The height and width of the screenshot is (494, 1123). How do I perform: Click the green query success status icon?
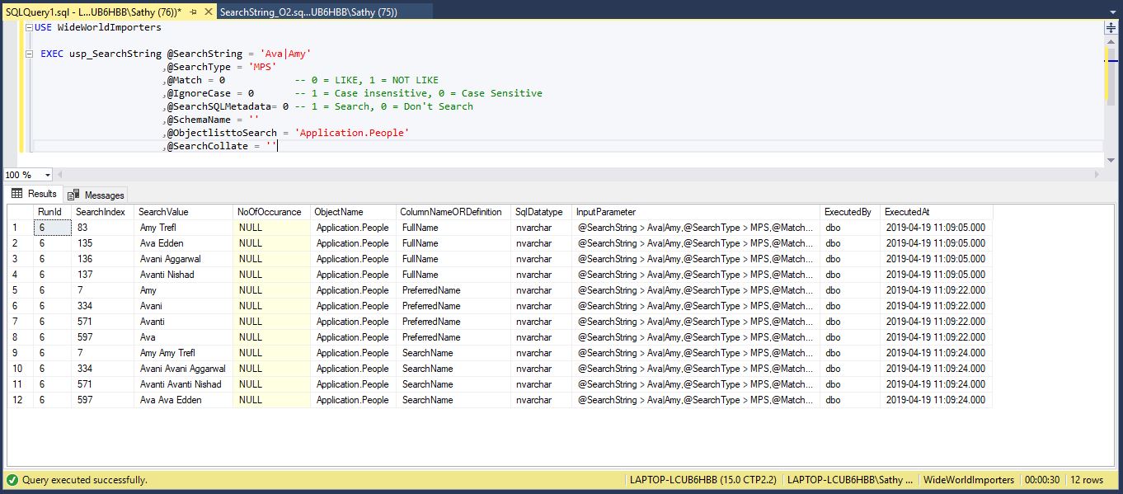12,480
